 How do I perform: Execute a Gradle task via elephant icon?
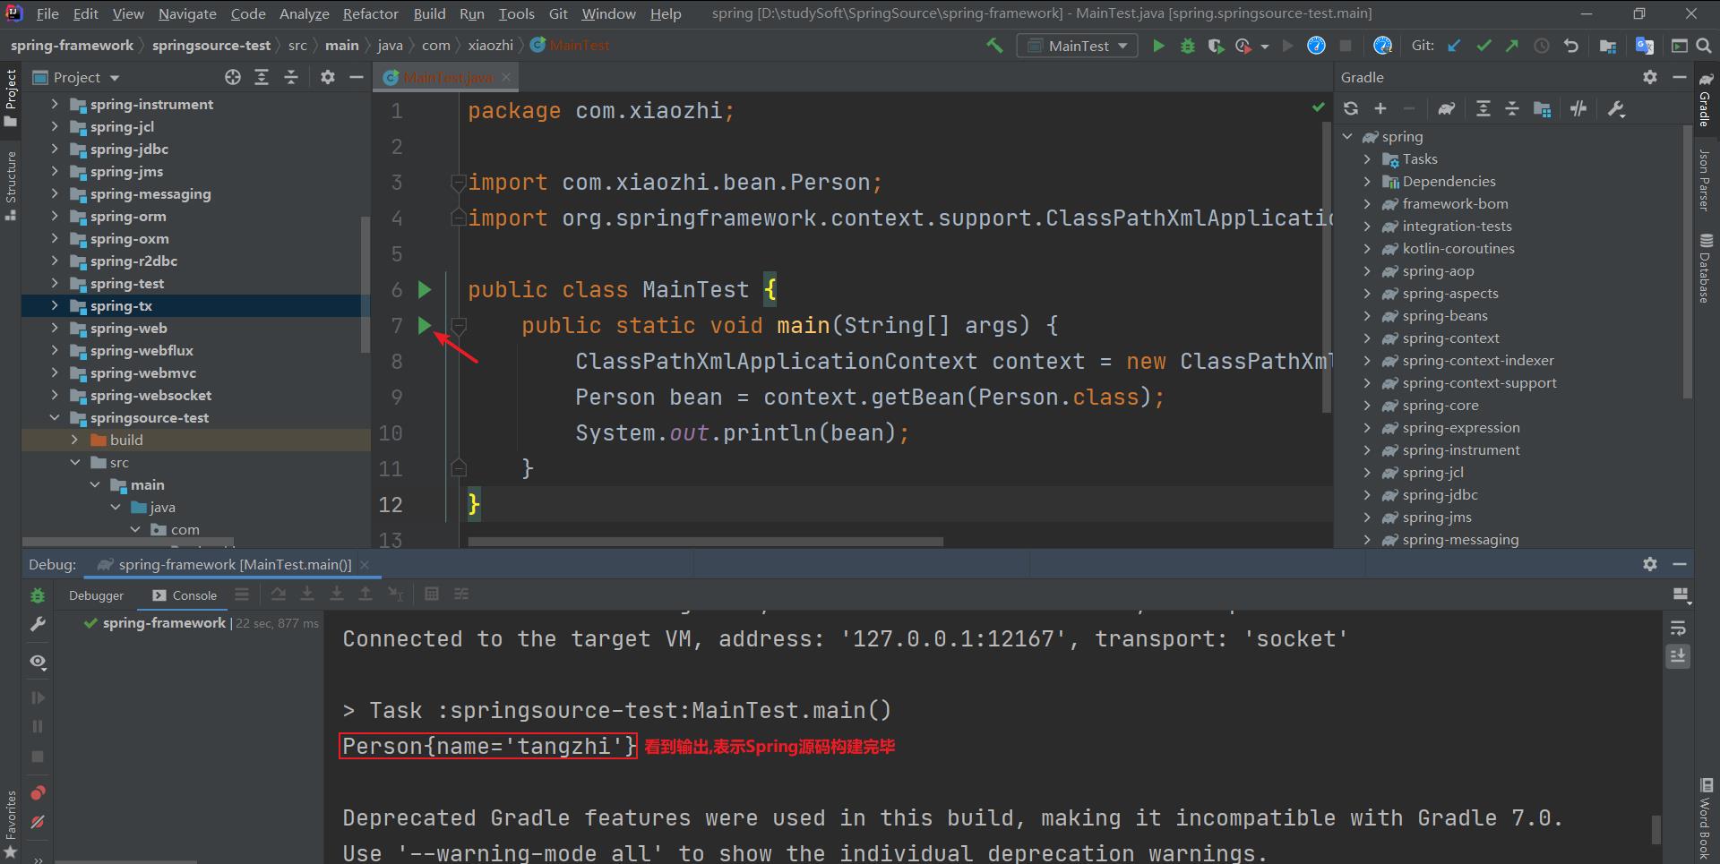tap(1446, 108)
